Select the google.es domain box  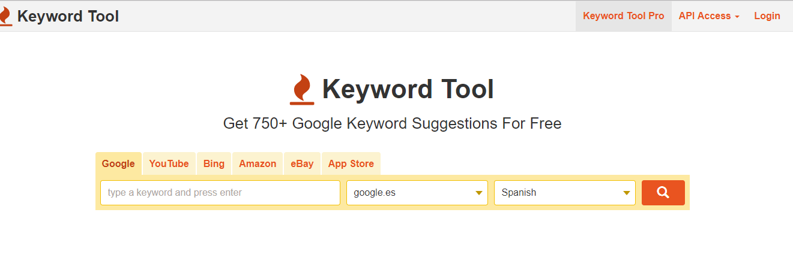point(408,193)
